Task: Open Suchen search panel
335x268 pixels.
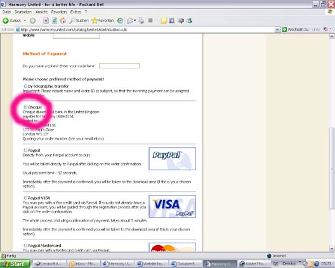Action: pyautogui.click(x=79, y=20)
